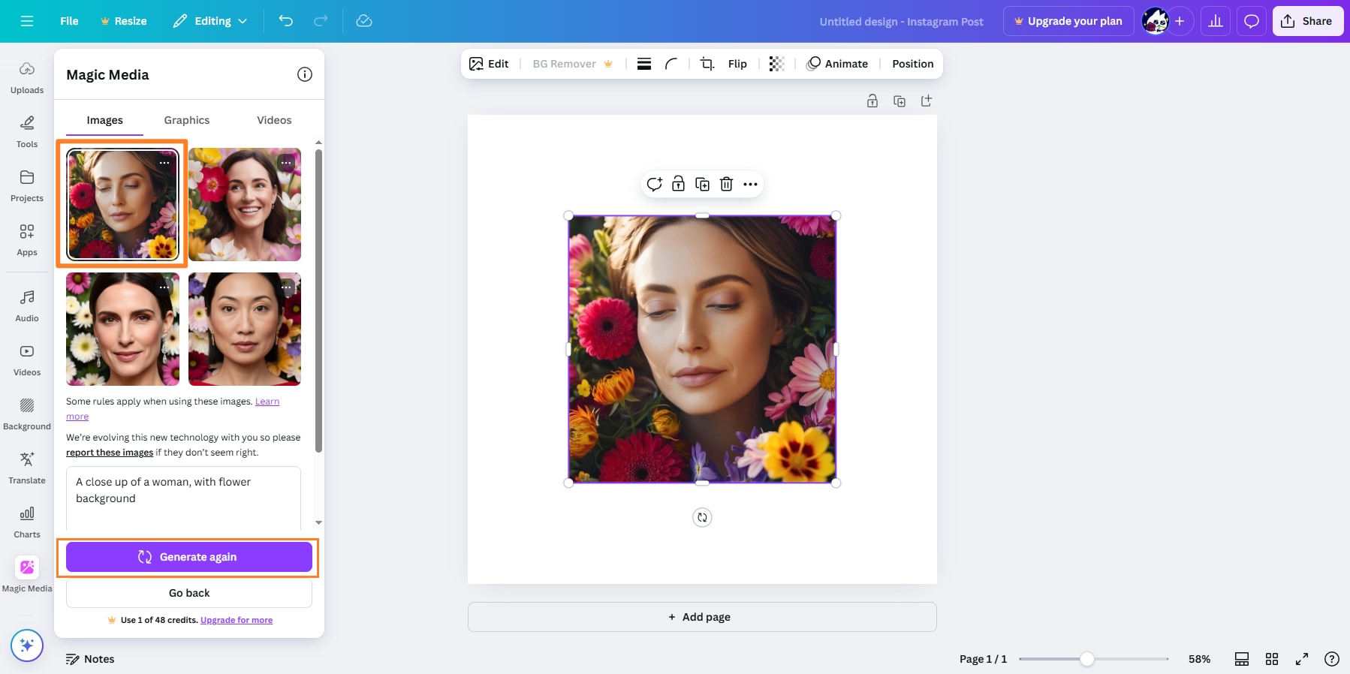The image size is (1350, 674).
Task: Open the Learn more link
Action: [x=267, y=402]
